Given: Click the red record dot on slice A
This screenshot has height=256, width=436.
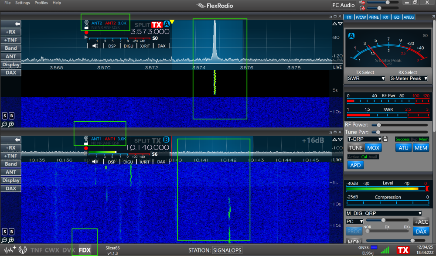Looking at the screenshot, I should [86, 32].
